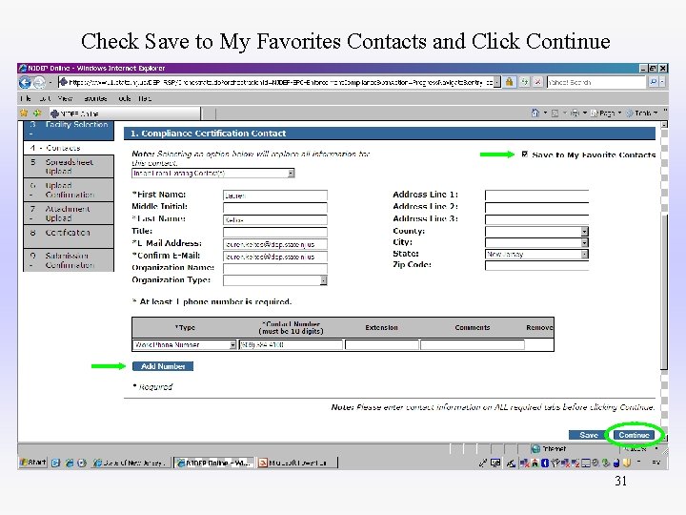Click the Organization Name field
The height and width of the screenshot is (515, 686).
275,268
